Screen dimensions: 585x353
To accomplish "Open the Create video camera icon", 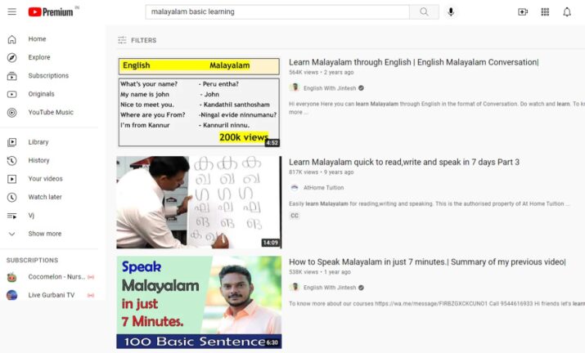I will tap(523, 12).
